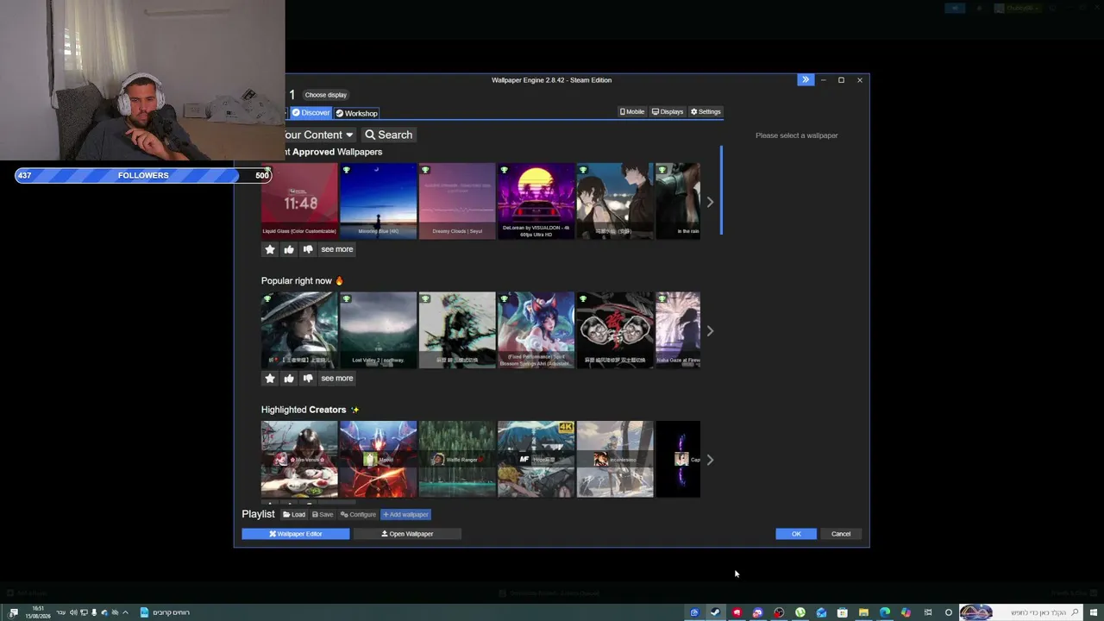Launch the Wallpaper Editor
Image resolution: width=1104 pixels, height=621 pixels.
(296, 534)
